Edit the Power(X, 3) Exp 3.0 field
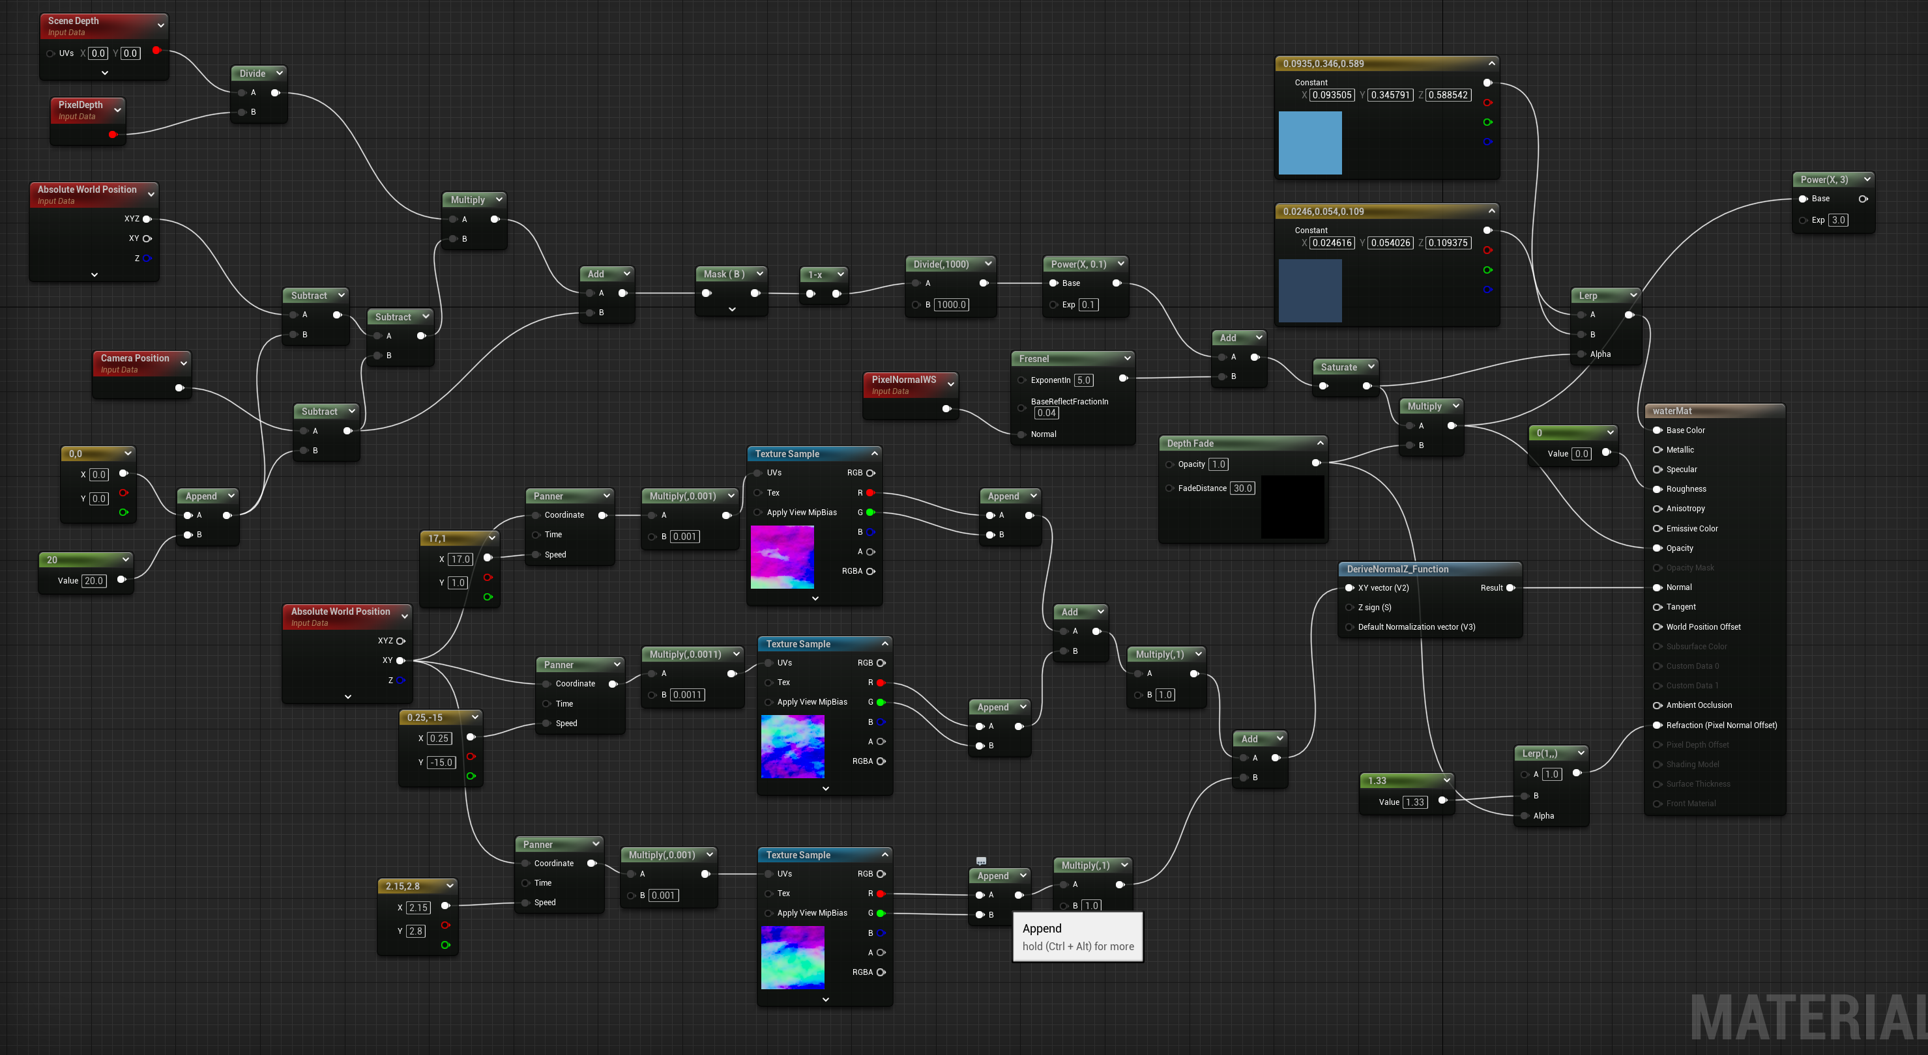 pos(1838,220)
